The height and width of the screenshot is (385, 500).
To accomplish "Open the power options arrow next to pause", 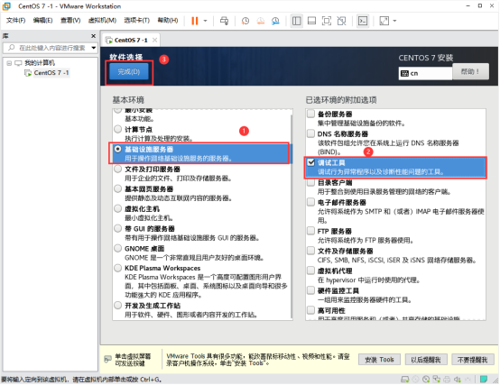I will 205,21.
